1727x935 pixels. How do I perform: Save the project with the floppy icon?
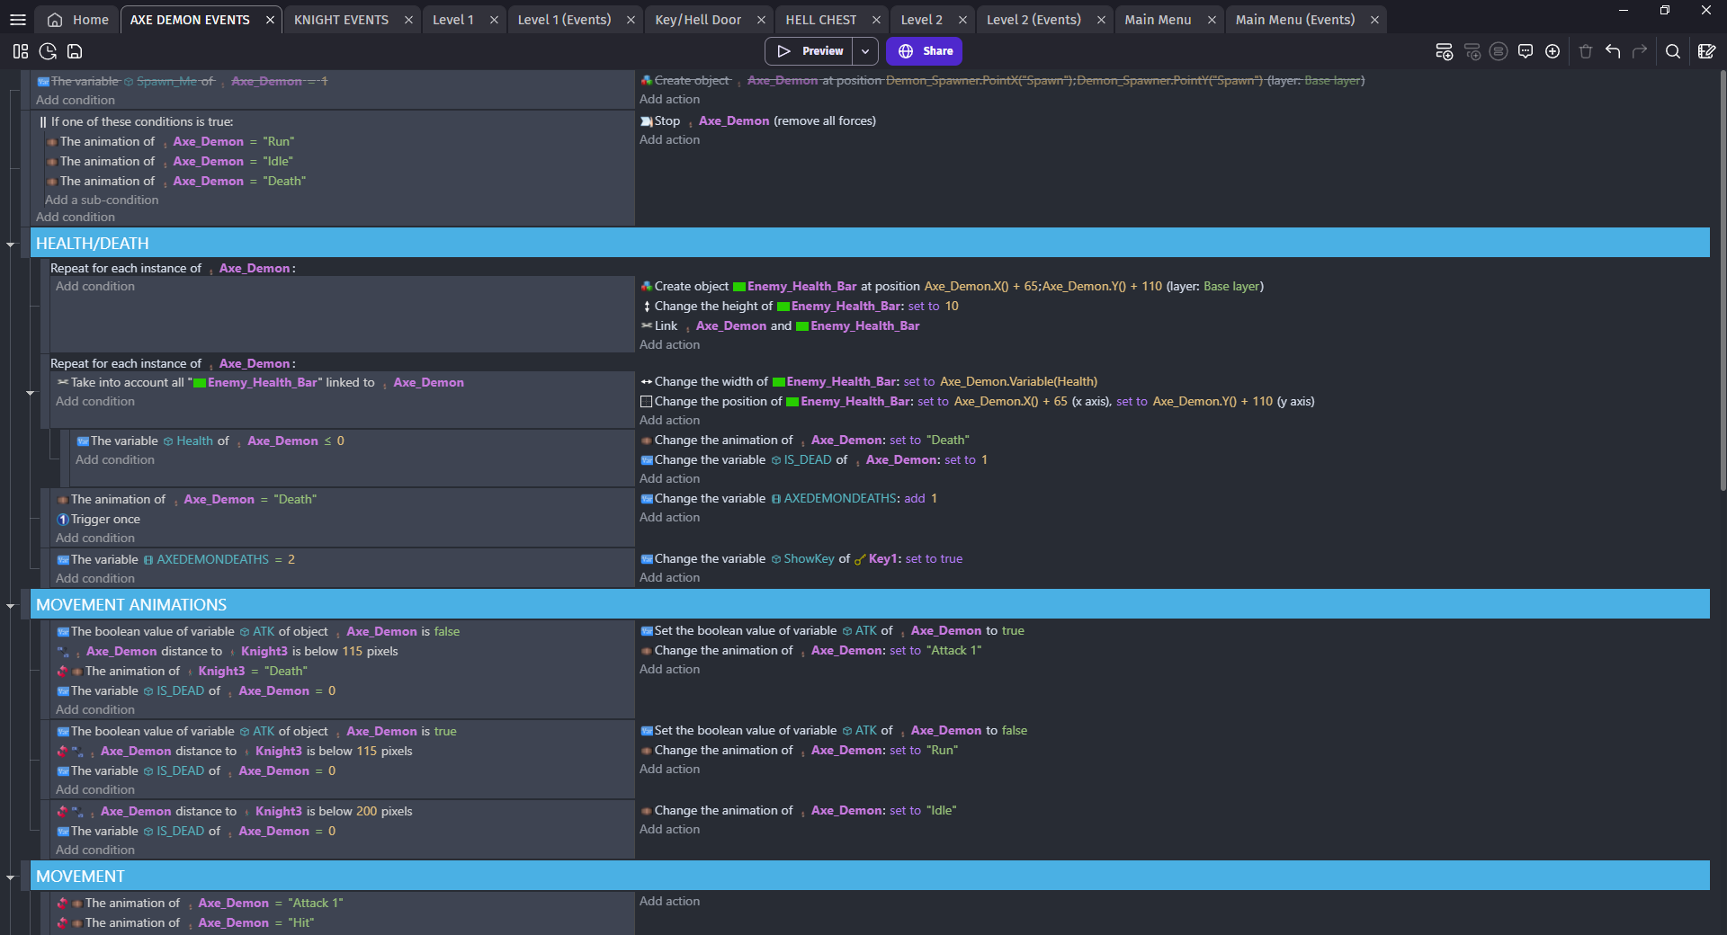click(x=75, y=51)
